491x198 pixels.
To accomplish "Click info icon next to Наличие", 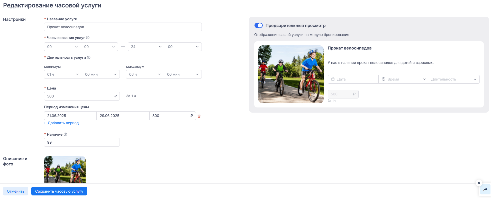I will pyautogui.click(x=65, y=134).
